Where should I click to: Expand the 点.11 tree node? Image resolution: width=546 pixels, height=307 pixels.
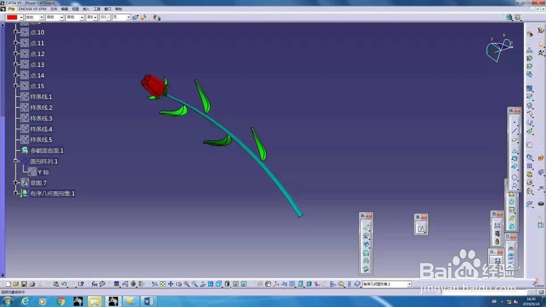tap(15, 43)
